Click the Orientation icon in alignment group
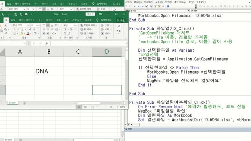Viewport: 251px width, 141px height. pos(53,33)
